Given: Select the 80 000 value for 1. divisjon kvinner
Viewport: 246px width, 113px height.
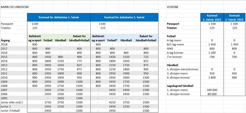Looking at the screenshot, I should click(x=212, y=94).
